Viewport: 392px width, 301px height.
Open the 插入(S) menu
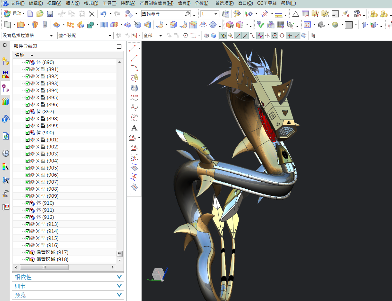pos(72,3)
